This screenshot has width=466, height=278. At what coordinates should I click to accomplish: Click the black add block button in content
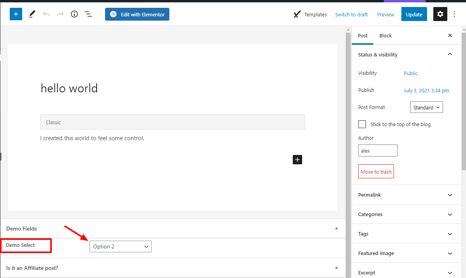point(297,159)
